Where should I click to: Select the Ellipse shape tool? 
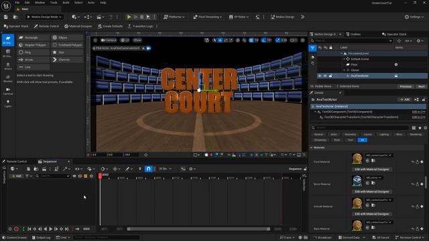click(67, 37)
